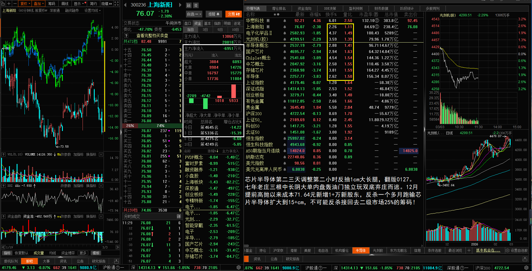This screenshot has width=532, height=271.
Task: Open the 设置均线 dropdown
Action: (x=92, y=10)
